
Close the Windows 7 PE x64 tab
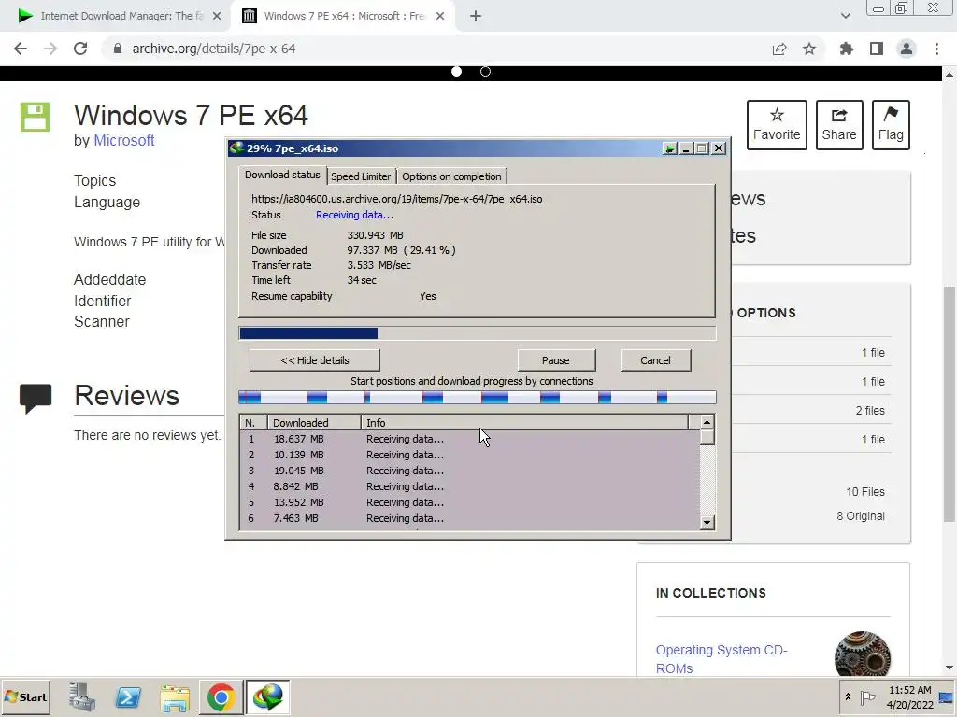pyautogui.click(x=440, y=17)
